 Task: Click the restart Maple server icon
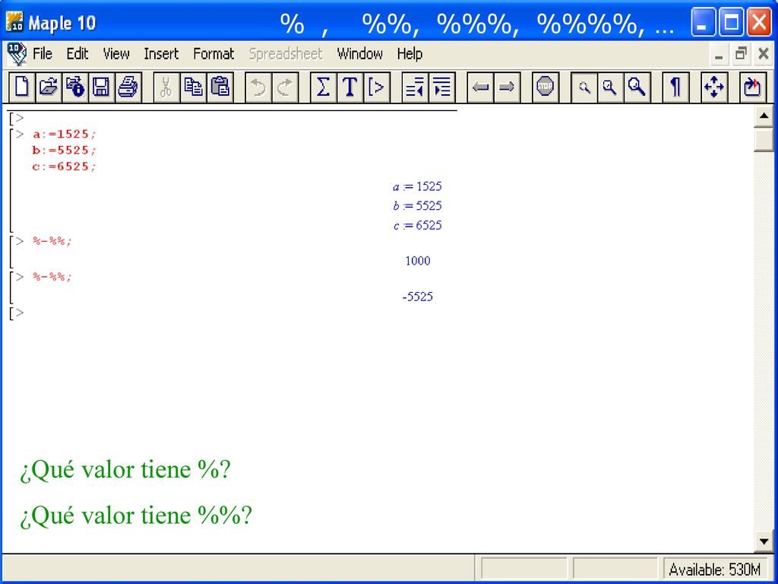coord(752,87)
